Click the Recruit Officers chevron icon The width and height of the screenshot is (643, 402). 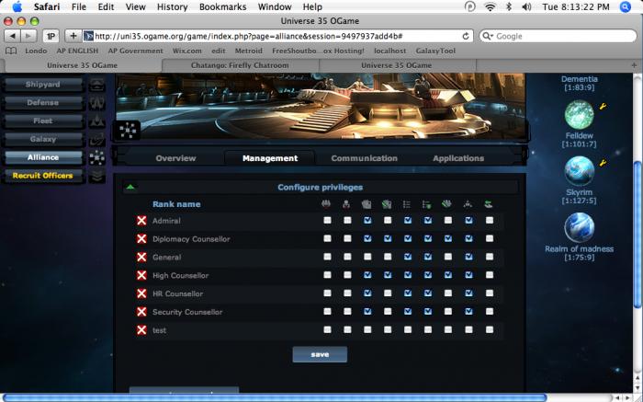(x=97, y=176)
